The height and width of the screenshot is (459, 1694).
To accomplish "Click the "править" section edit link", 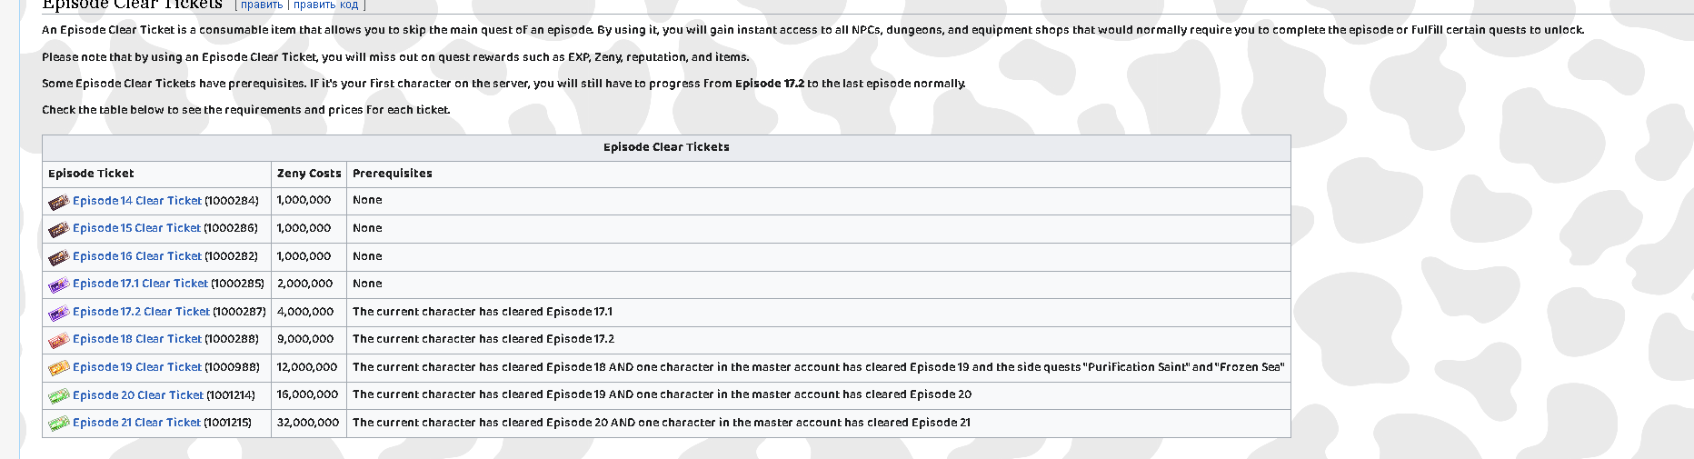I will click(x=262, y=5).
